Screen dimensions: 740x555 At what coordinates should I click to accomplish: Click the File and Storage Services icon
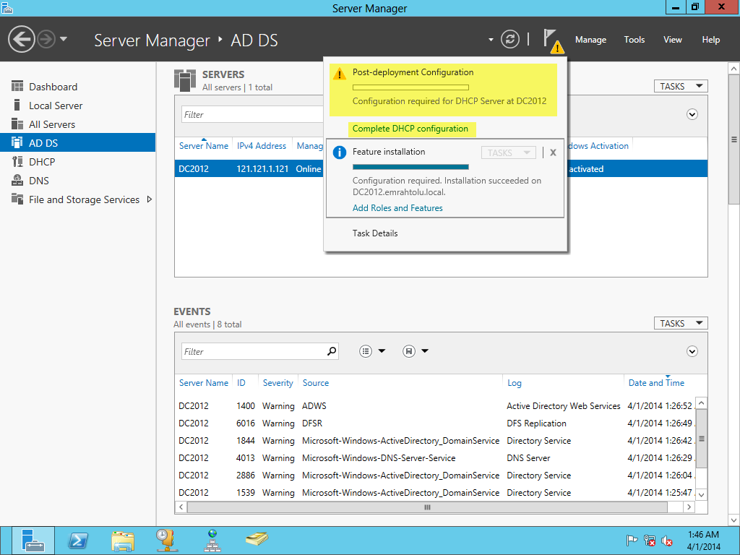coord(17,199)
